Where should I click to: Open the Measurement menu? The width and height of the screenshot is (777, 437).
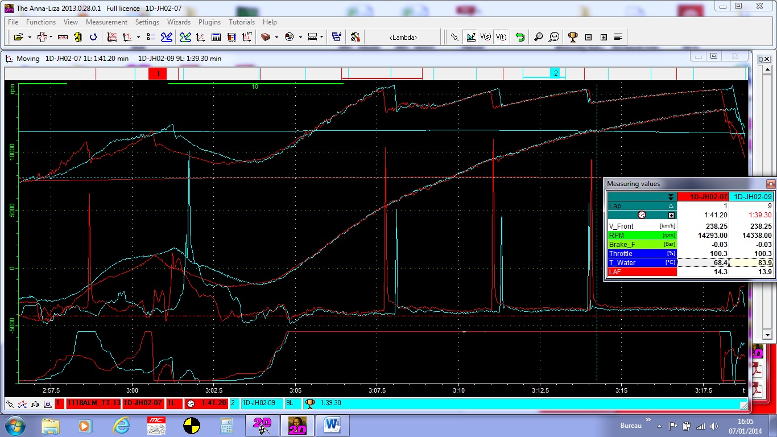pyautogui.click(x=106, y=22)
